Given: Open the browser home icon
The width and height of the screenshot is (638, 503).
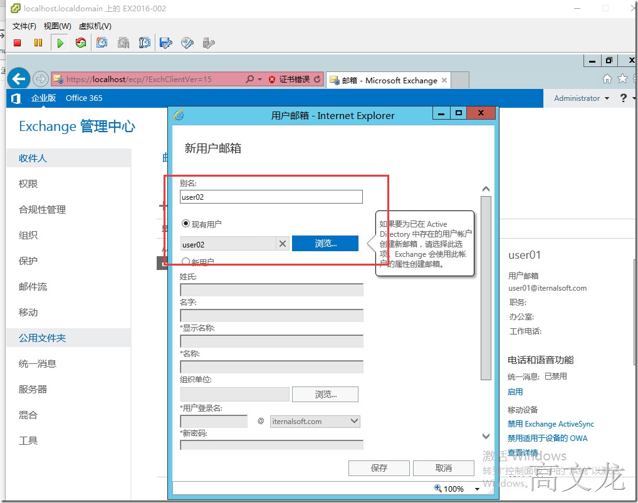Looking at the screenshot, I should point(607,79).
